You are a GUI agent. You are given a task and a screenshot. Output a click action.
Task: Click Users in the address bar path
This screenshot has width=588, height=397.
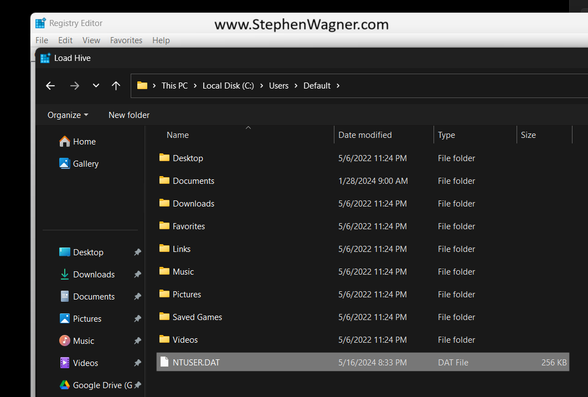[278, 86]
